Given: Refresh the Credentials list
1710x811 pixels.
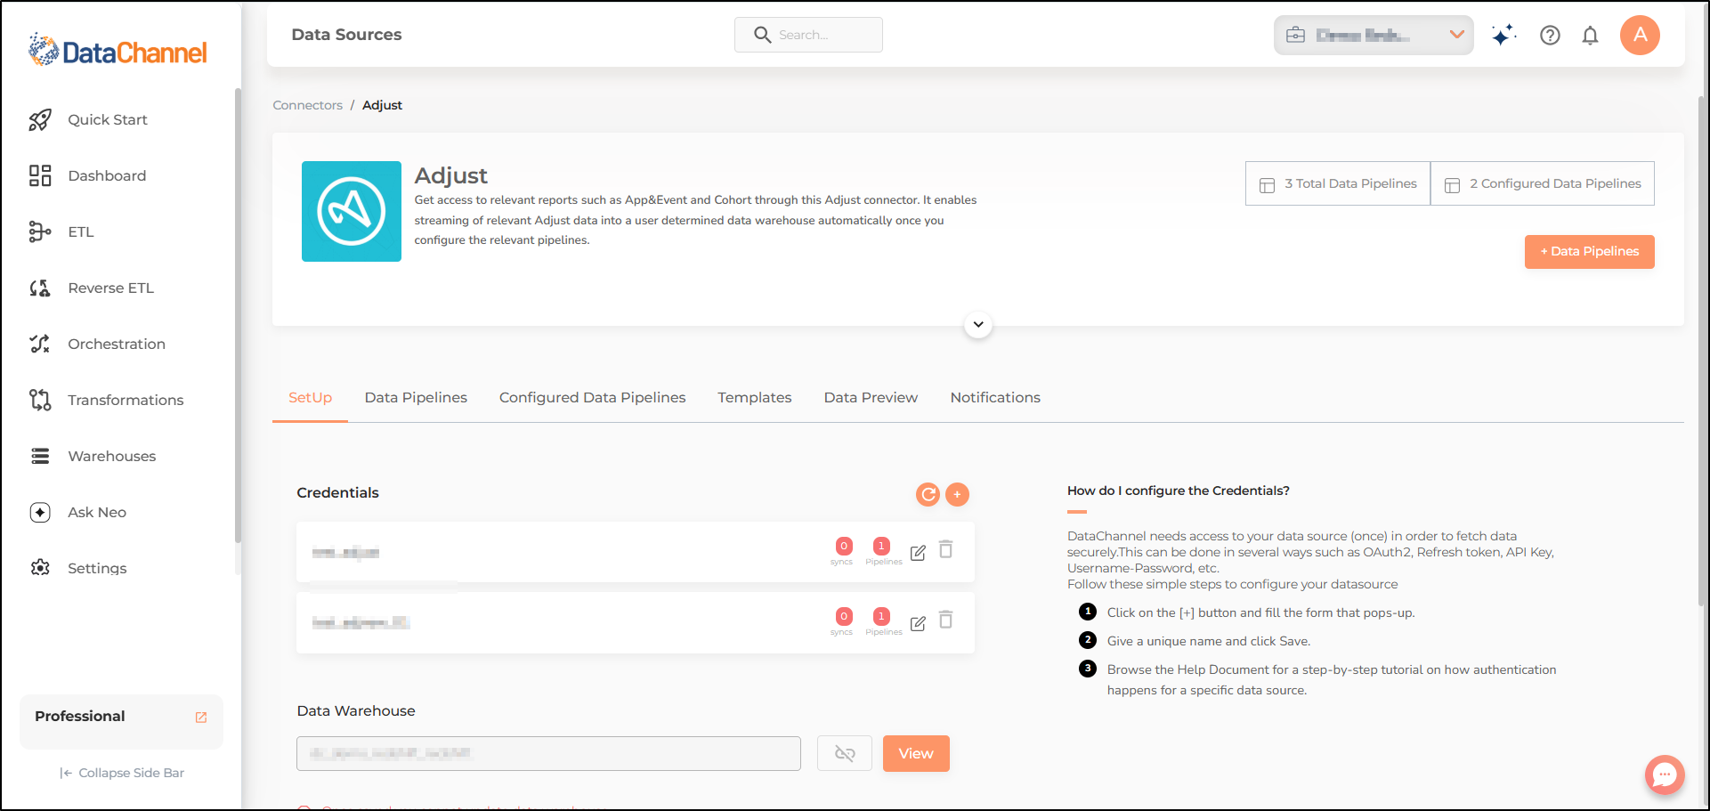Looking at the screenshot, I should [x=928, y=494].
